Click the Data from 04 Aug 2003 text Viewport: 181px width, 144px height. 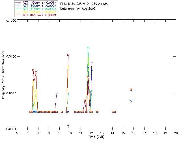[78, 8]
